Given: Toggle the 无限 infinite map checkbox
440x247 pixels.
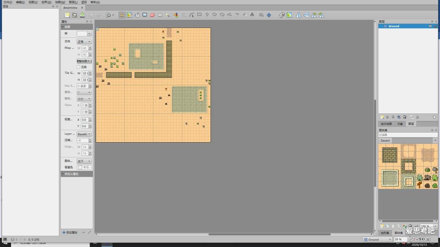Looking at the screenshot, I should [x=78, y=67].
